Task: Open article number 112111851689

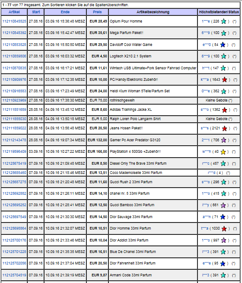Action: click(x=14, y=110)
